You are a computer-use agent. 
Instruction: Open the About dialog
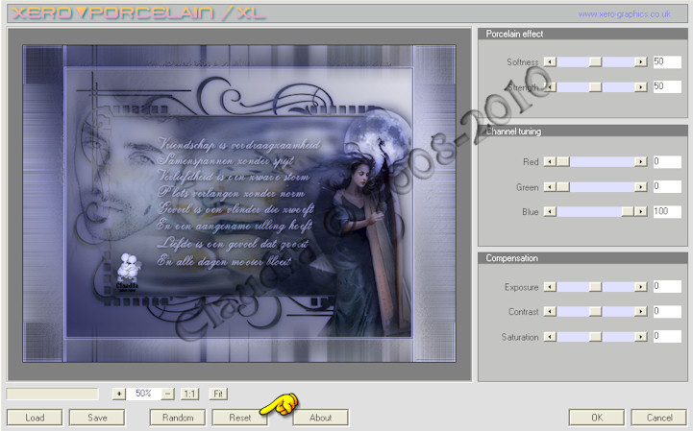[320, 418]
